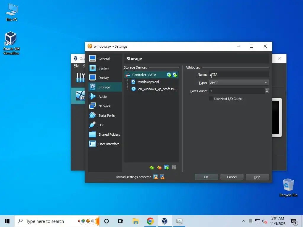Click the Cortana circle icon
The width and height of the screenshot is (303, 227).
tap(107, 221)
